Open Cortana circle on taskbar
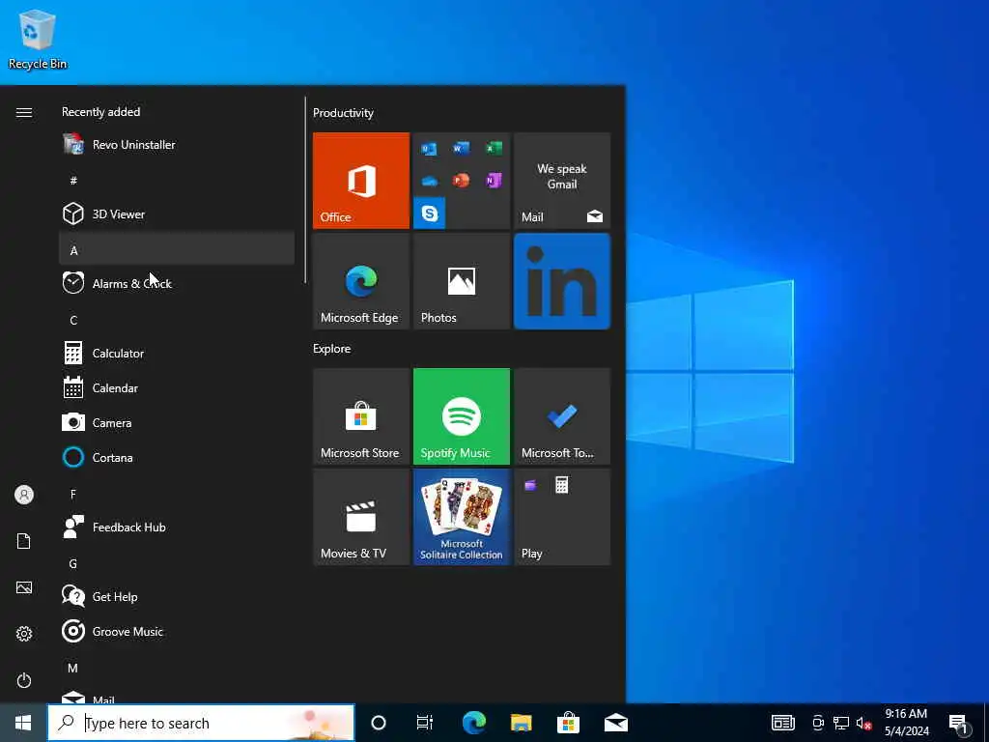The height and width of the screenshot is (742, 989). tap(379, 723)
